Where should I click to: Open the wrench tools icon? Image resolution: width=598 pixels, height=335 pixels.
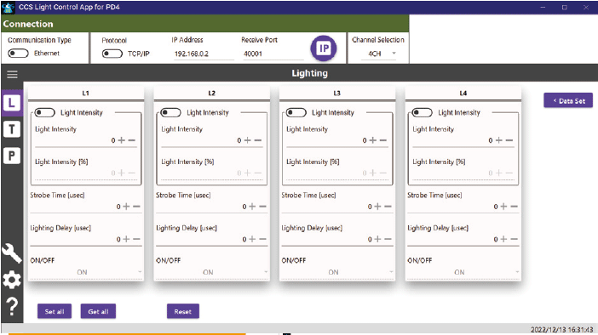point(12,253)
